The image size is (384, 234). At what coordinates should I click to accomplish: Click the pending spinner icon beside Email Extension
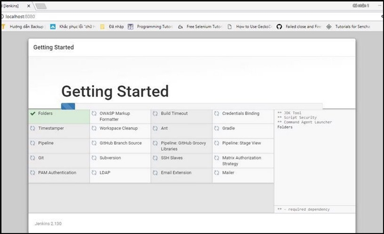click(155, 173)
